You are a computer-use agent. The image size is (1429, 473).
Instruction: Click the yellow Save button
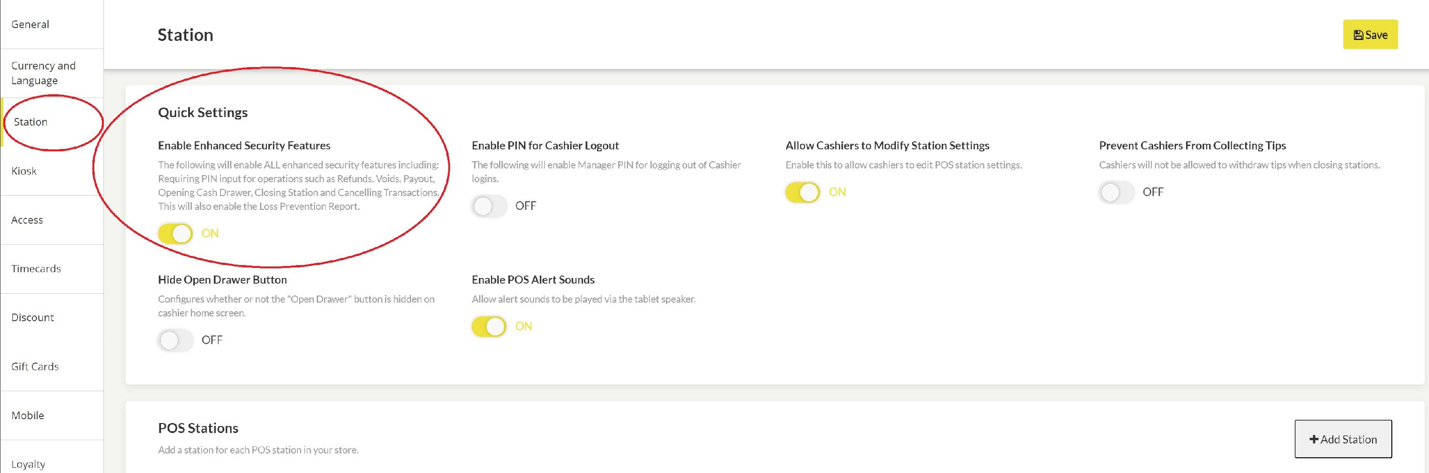(x=1370, y=34)
